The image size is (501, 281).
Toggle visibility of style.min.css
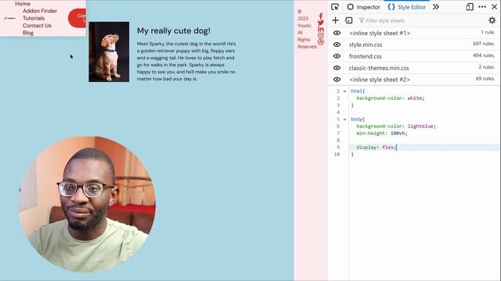click(337, 44)
